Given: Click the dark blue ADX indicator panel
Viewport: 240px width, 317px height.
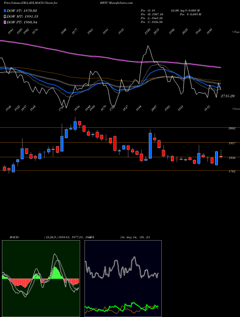Looking at the screenshot, I should point(123,279).
